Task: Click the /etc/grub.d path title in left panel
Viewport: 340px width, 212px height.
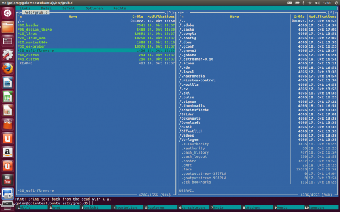Action: click(x=36, y=13)
